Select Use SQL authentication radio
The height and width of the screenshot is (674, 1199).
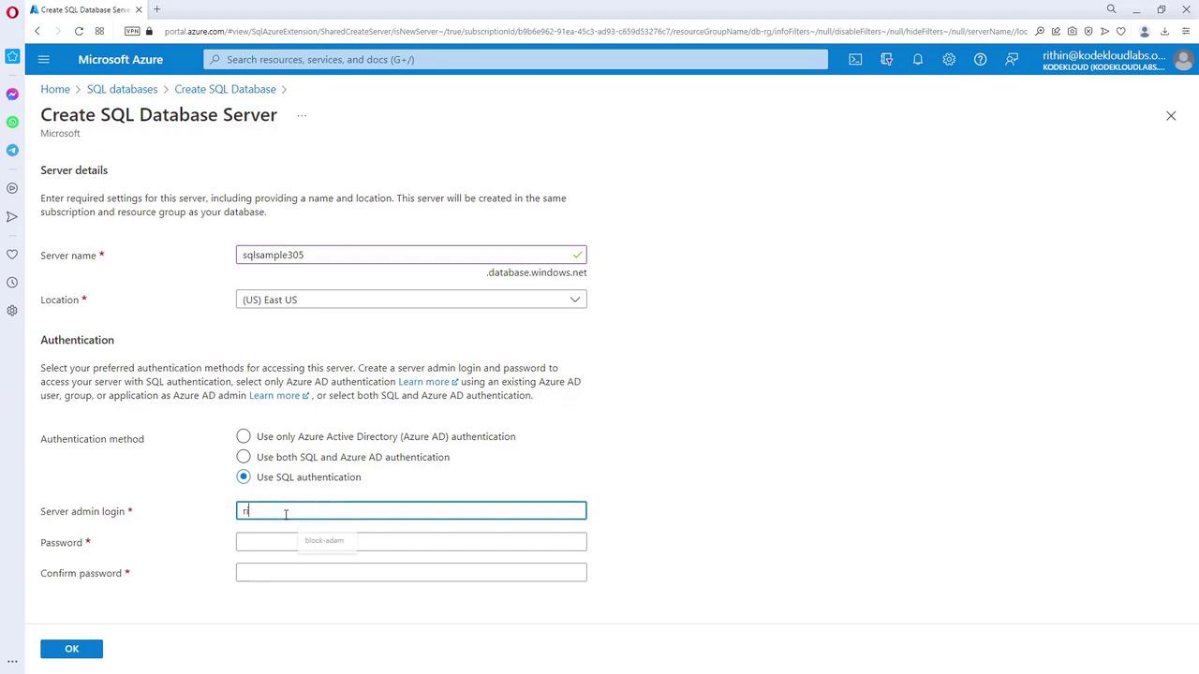point(244,476)
